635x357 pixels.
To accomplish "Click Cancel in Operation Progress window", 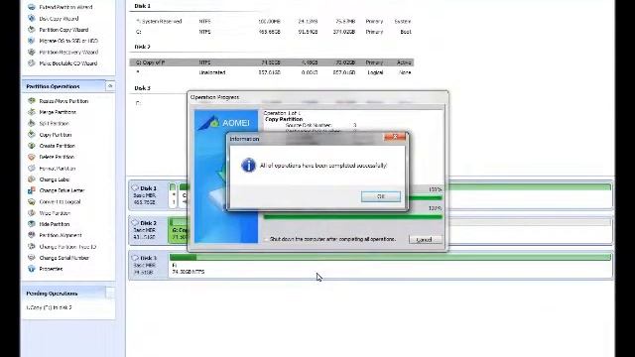I will pos(425,240).
